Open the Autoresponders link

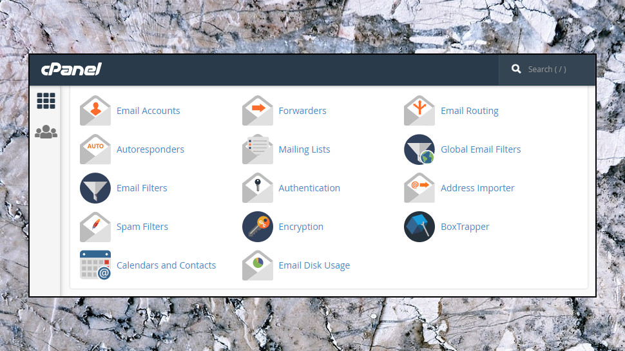pyautogui.click(x=150, y=149)
